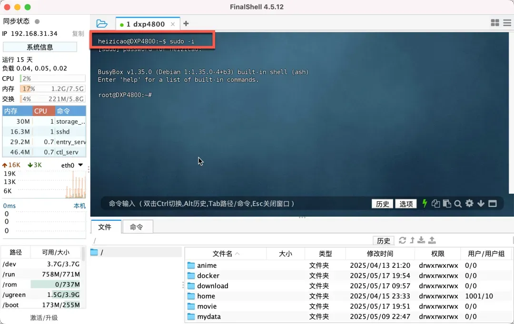This screenshot has width=514, height=324.
Task: Click the 可用/大小 disk column header
Action: (56, 252)
